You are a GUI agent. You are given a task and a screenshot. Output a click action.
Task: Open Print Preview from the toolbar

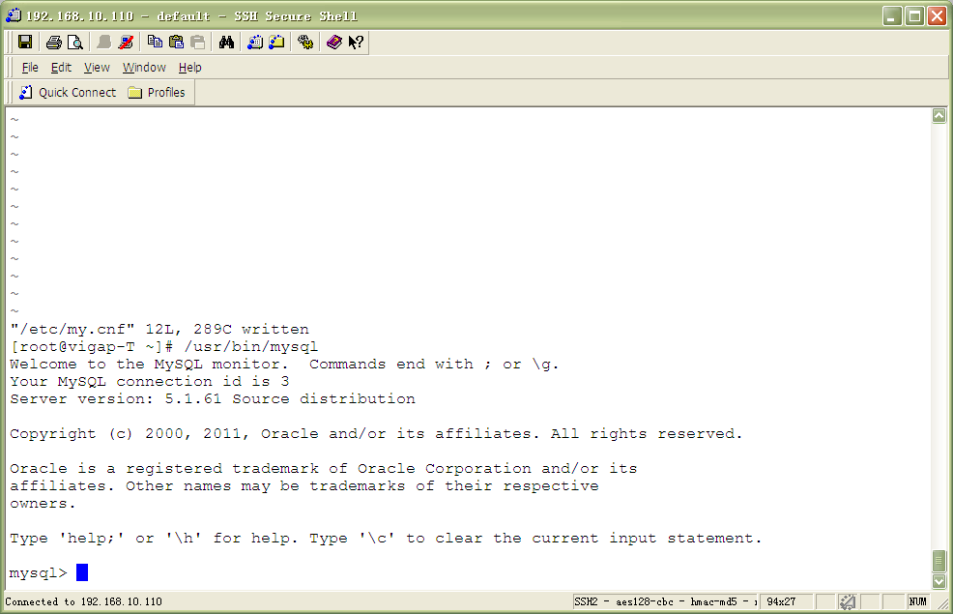[74, 42]
